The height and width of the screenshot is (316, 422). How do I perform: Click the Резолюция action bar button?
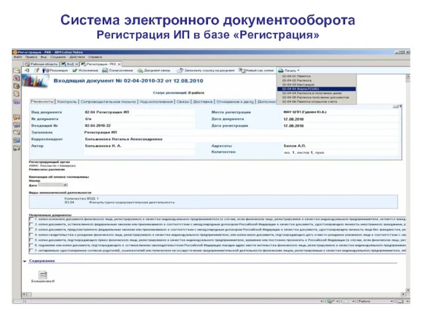tap(55, 71)
